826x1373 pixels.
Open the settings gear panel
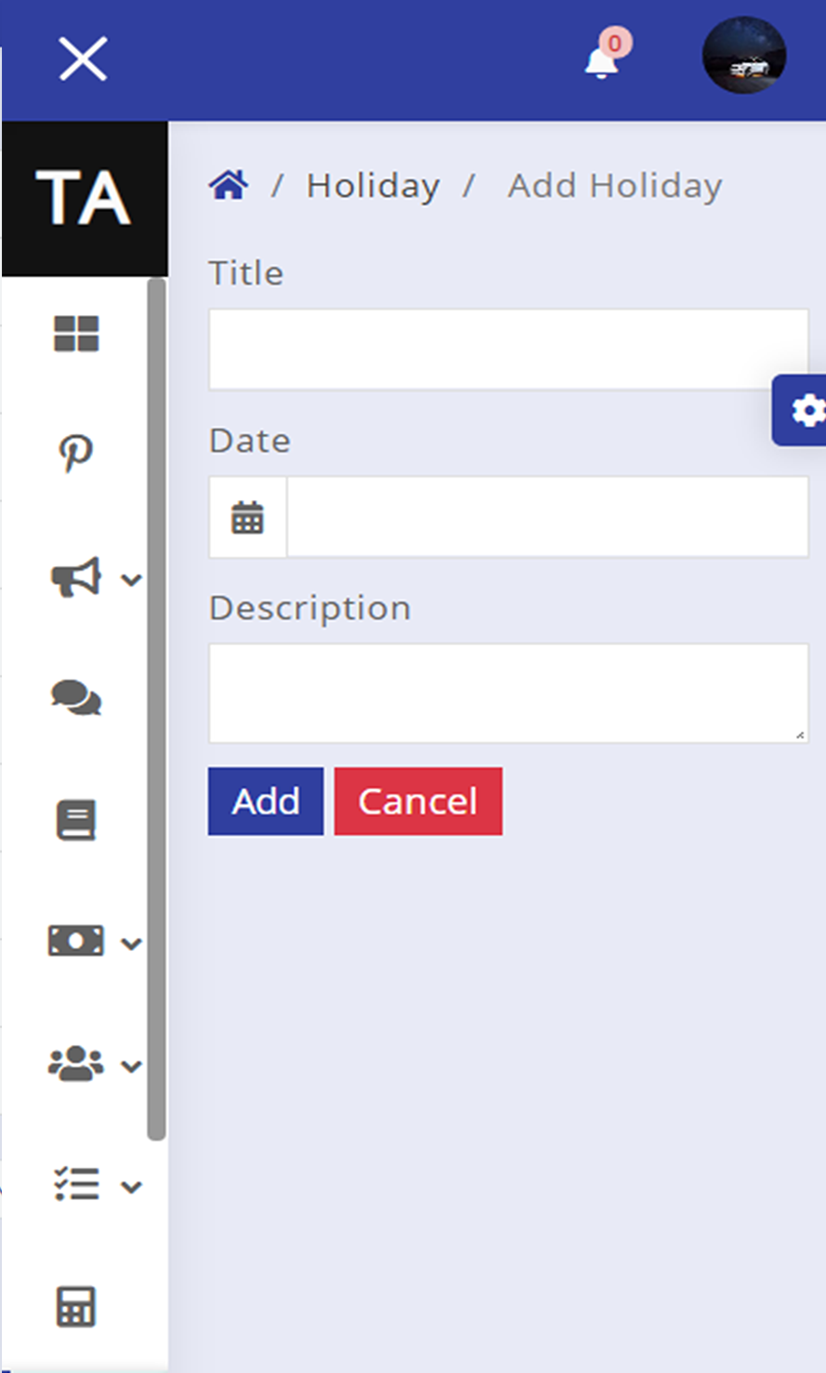pyautogui.click(x=806, y=410)
